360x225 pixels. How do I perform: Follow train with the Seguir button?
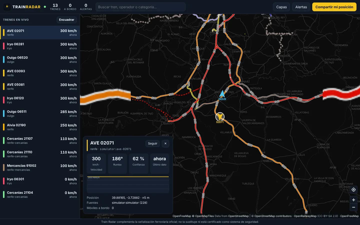[152, 143]
